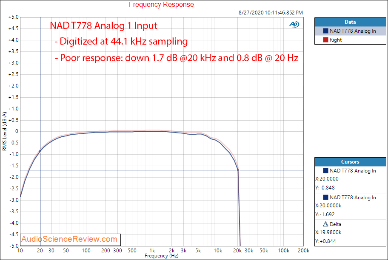Image resolution: width=388 pixels, height=260 pixels.
Task: Click the Y:-1.692 cursor value
Action: point(325,214)
